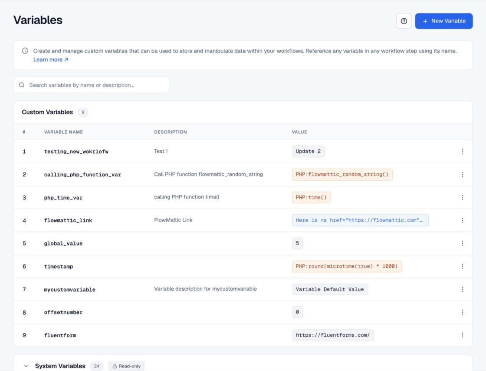Screen dimensions: 486x371
Task: Expand the System Variables section chevron
Action: [26, 366]
